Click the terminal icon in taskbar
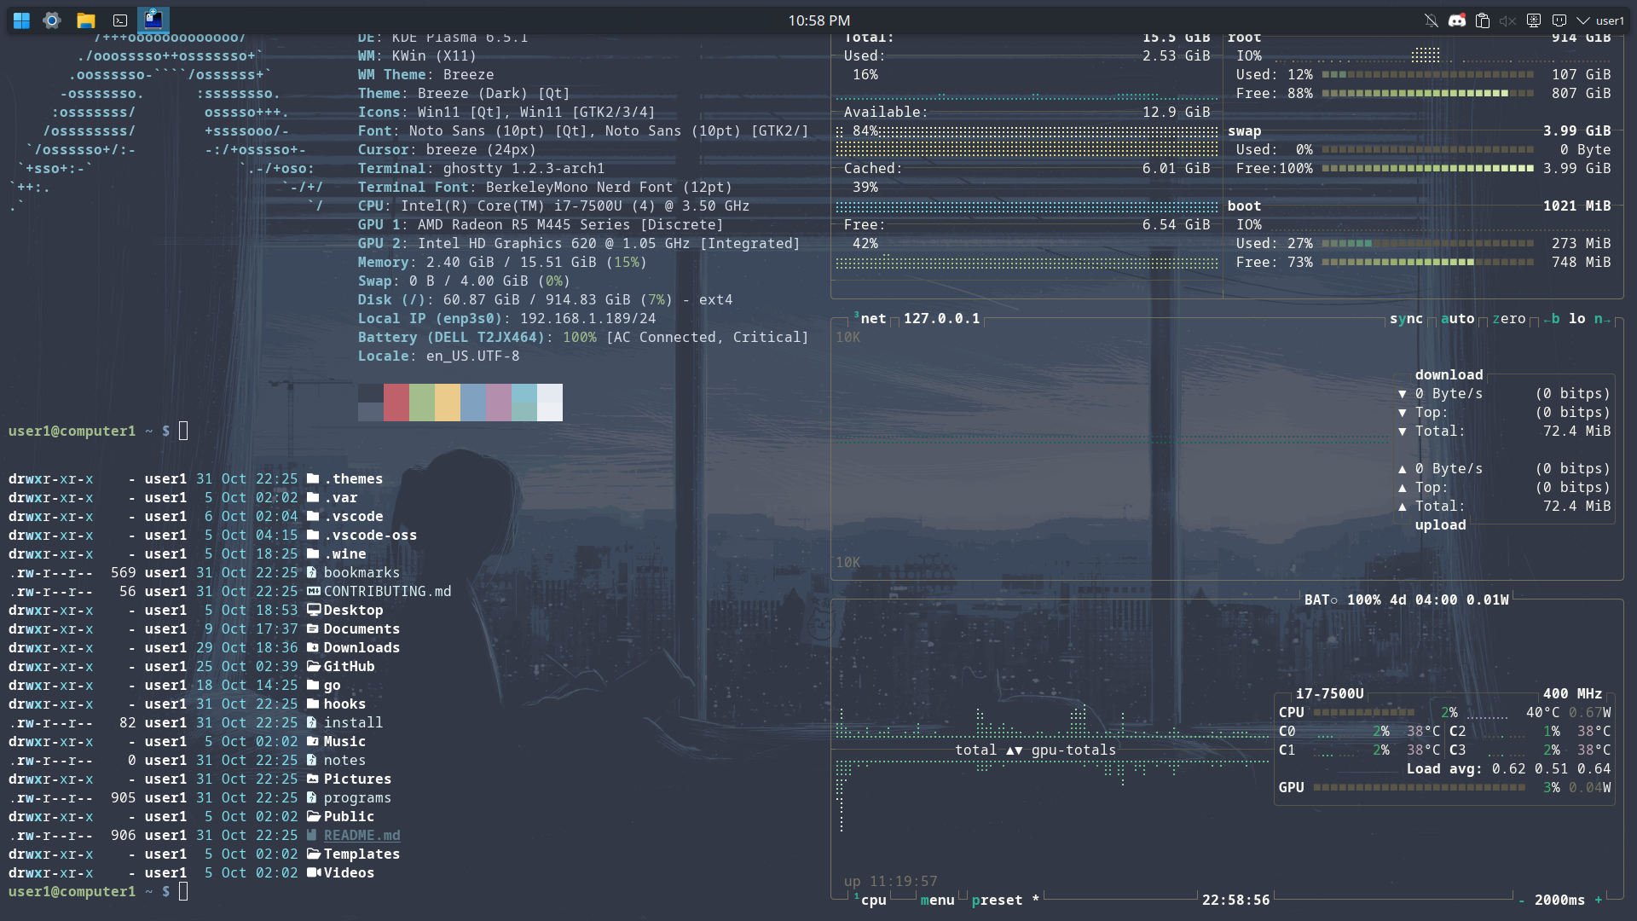Screen dimensions: 1637x921 coord(120,20)
